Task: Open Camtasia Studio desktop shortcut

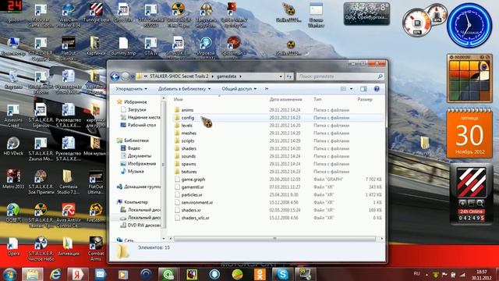Action: tap(68, 182)
